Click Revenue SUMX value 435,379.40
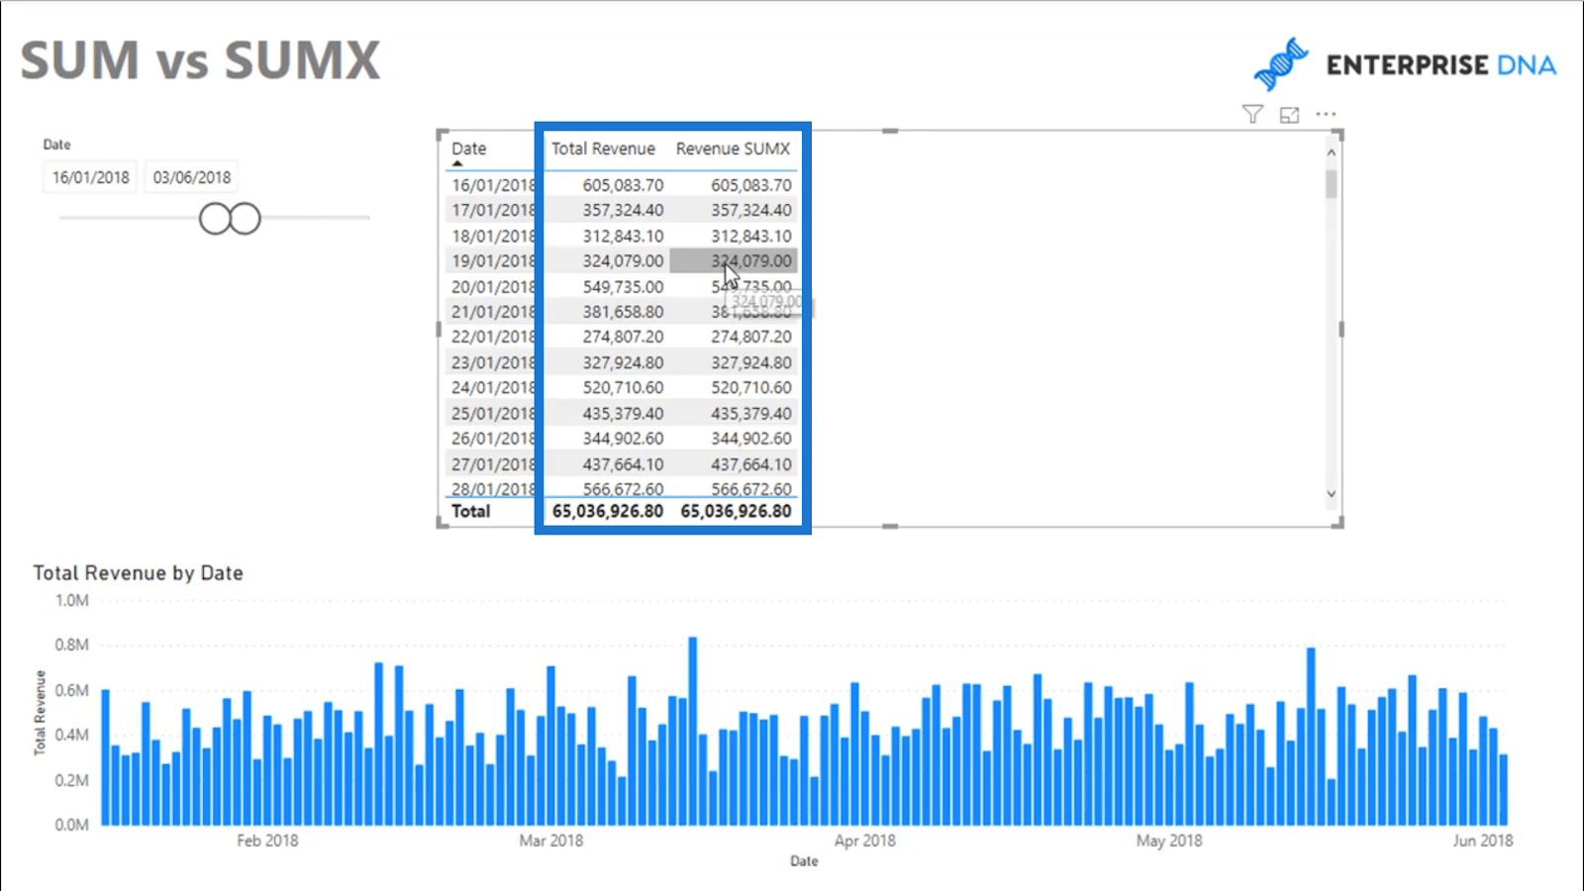 point(751,414)
